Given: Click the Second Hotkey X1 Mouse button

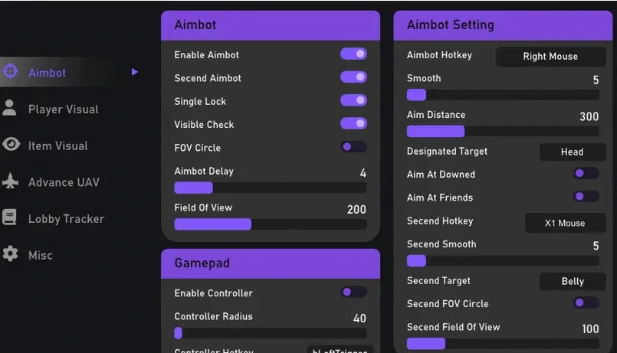Looking at the screenshot, I should pyautogui.click(x=565, y=223).
